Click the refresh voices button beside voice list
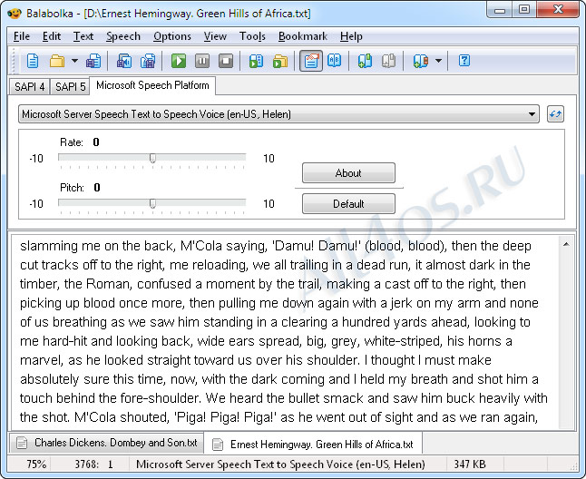 (x=555, y=114)
